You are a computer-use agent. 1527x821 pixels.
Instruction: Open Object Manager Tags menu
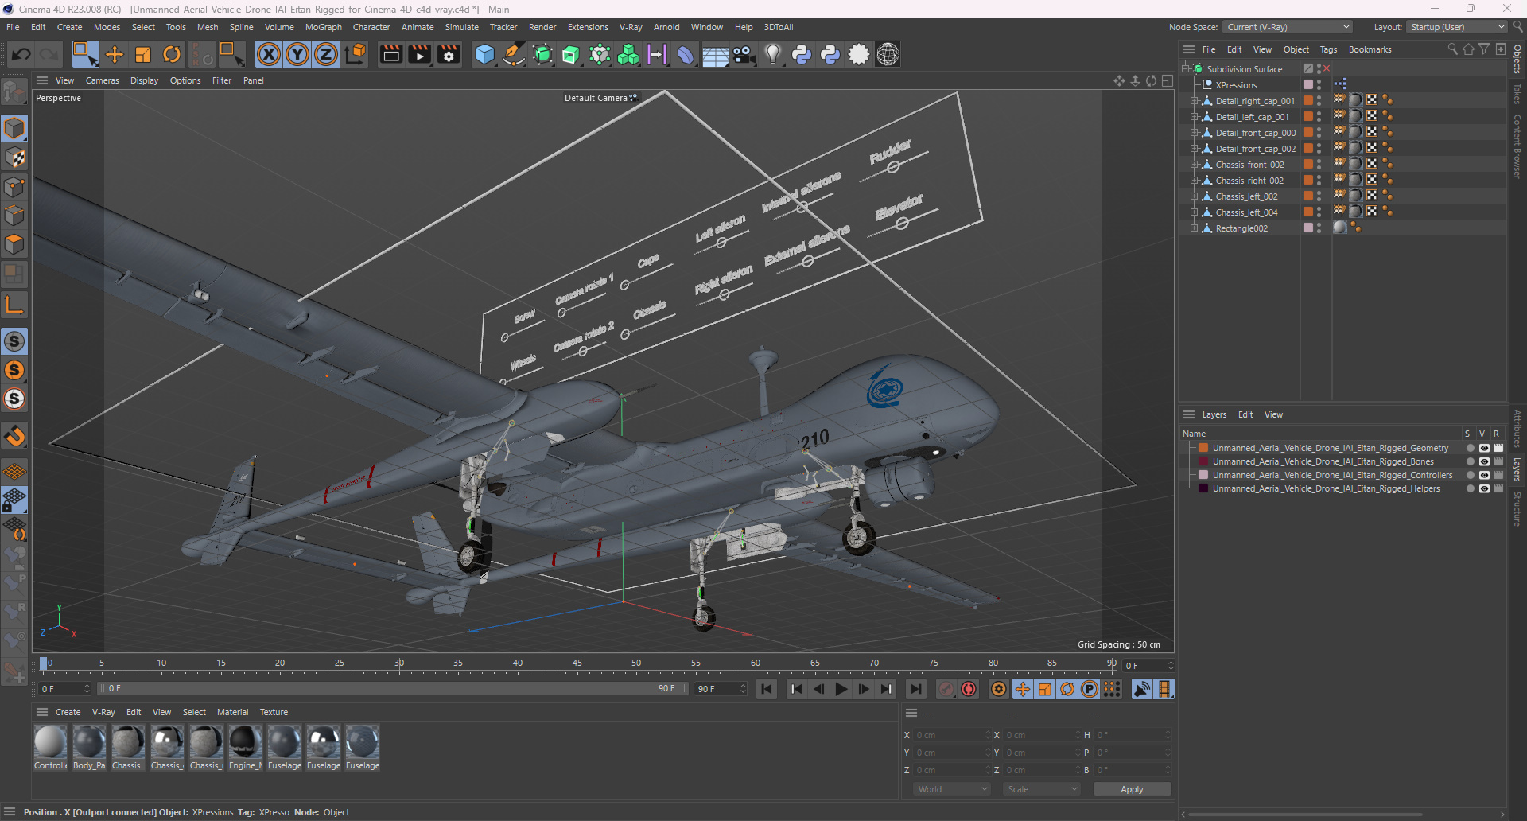click(1328, 49)
